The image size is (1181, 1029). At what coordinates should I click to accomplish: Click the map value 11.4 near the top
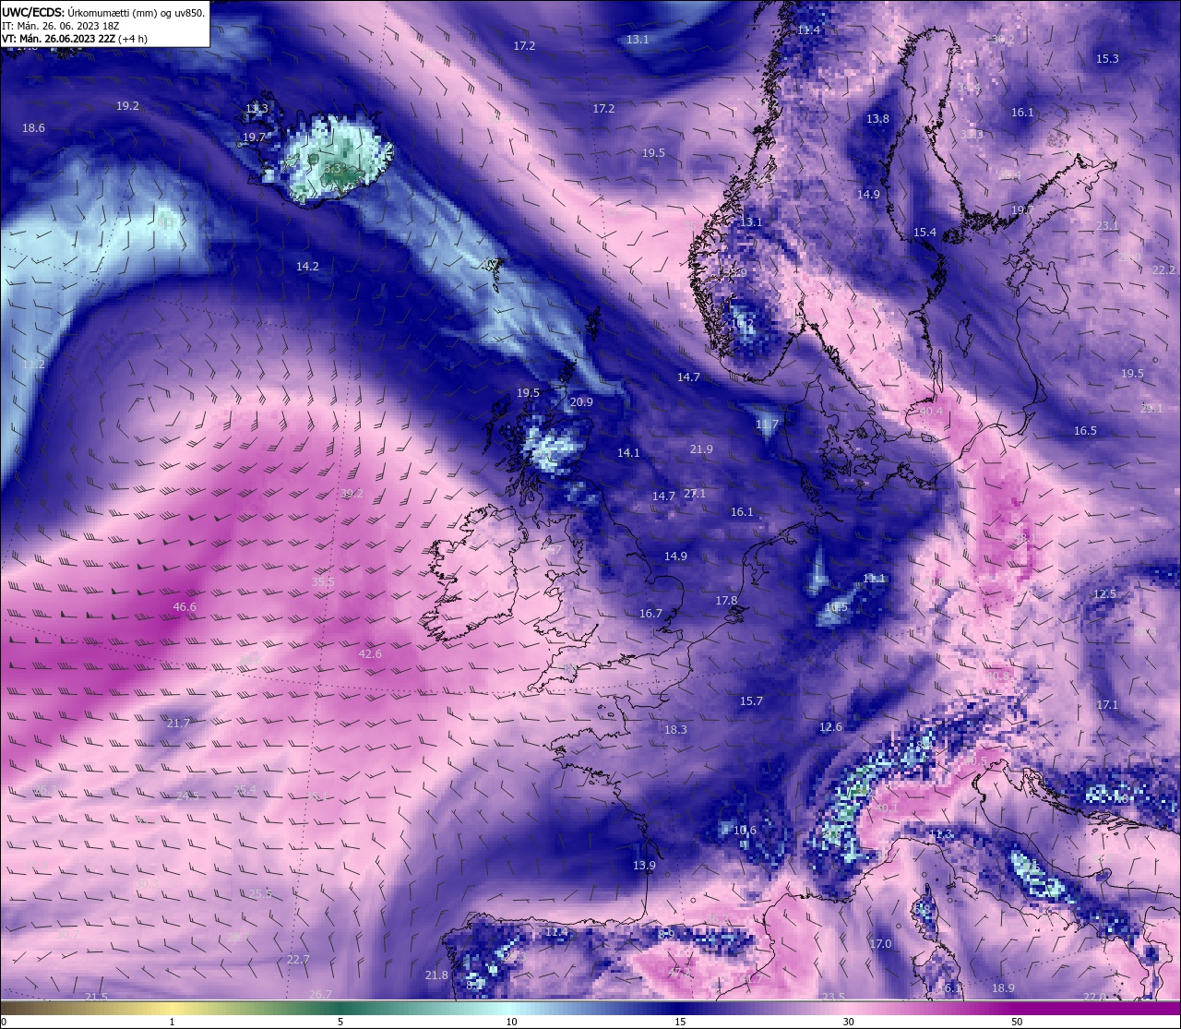tap(808, 30)
